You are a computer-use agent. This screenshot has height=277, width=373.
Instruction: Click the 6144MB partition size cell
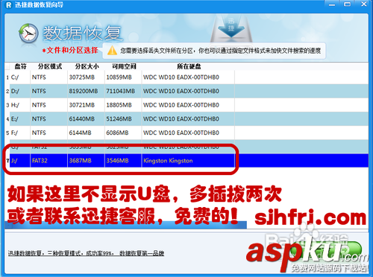(x=86, y=133)
